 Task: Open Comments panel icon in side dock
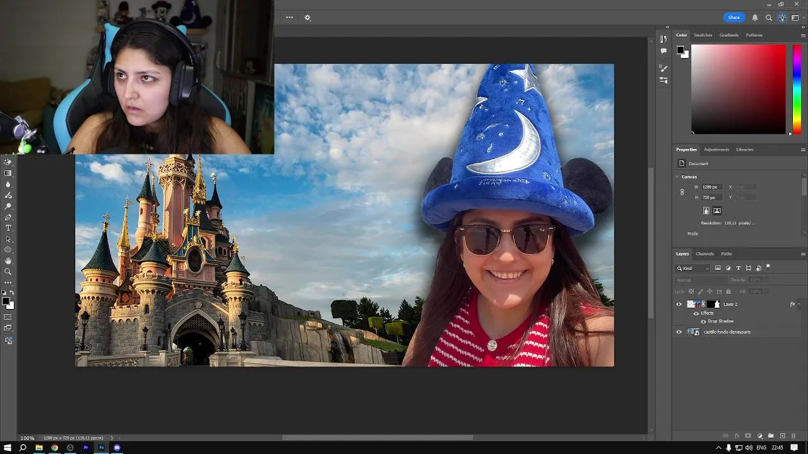point(663,50)
